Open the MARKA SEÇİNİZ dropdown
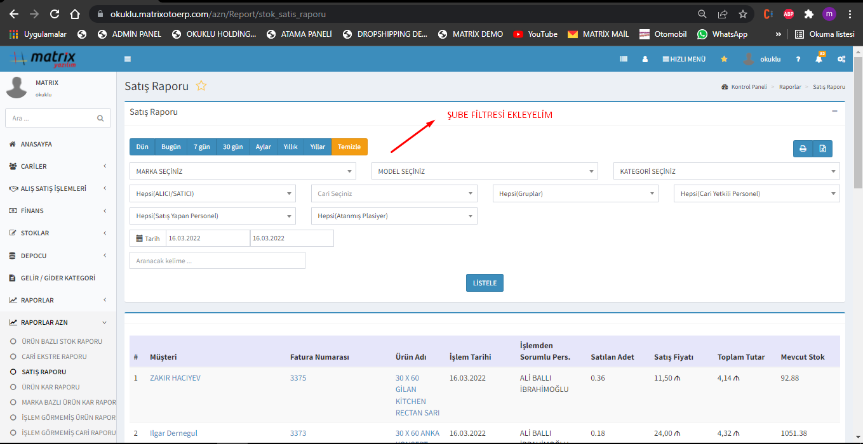 coord(243,171)
